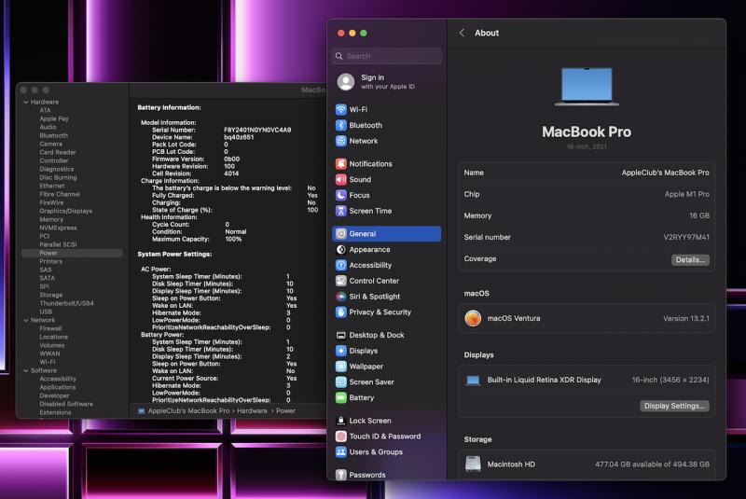Open Notifications via its bell icon

(341, 164)
